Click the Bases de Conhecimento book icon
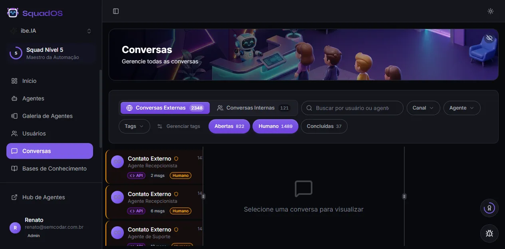Image resolution: width=505 pixels, height=249 pixels. [x=14, y=169]
